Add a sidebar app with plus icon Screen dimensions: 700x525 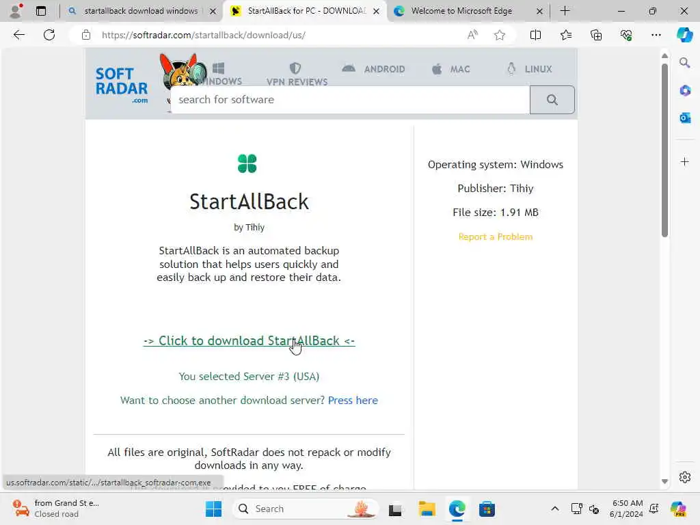click(685, 161)
